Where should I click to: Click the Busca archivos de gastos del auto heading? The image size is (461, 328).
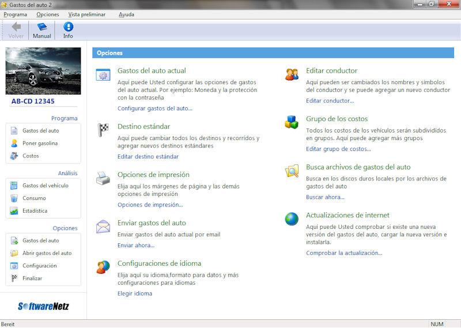pyautogui.click(x=358, y=167)
